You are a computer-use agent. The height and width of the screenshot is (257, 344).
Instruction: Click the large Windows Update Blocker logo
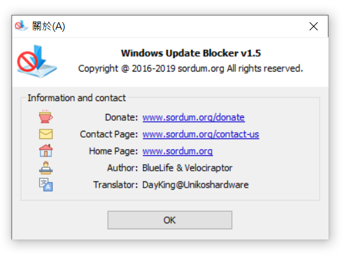coord(37,61)
